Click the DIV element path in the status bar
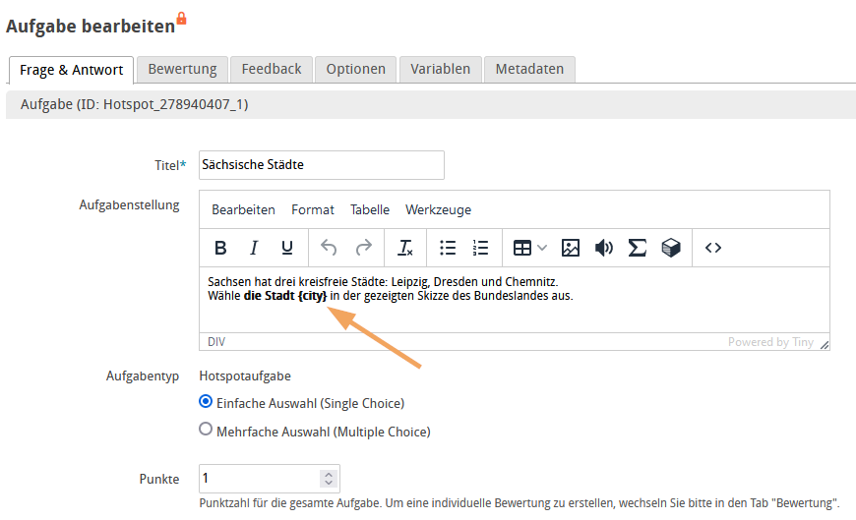Image resolution: width=856 pixels, height=520 pixels. coord(216,342)
